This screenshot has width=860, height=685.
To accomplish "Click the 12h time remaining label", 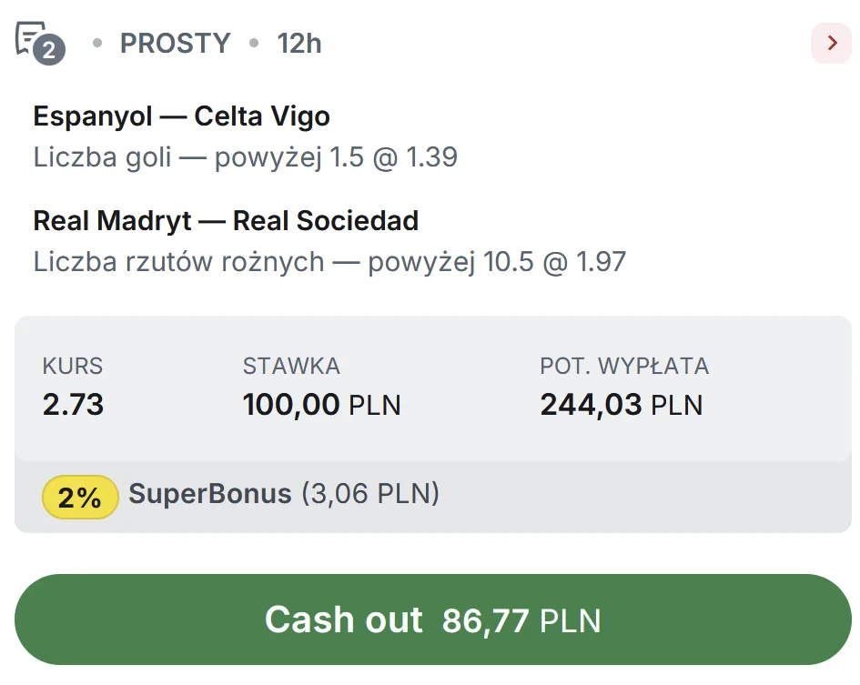I will [x=299, y=42].
